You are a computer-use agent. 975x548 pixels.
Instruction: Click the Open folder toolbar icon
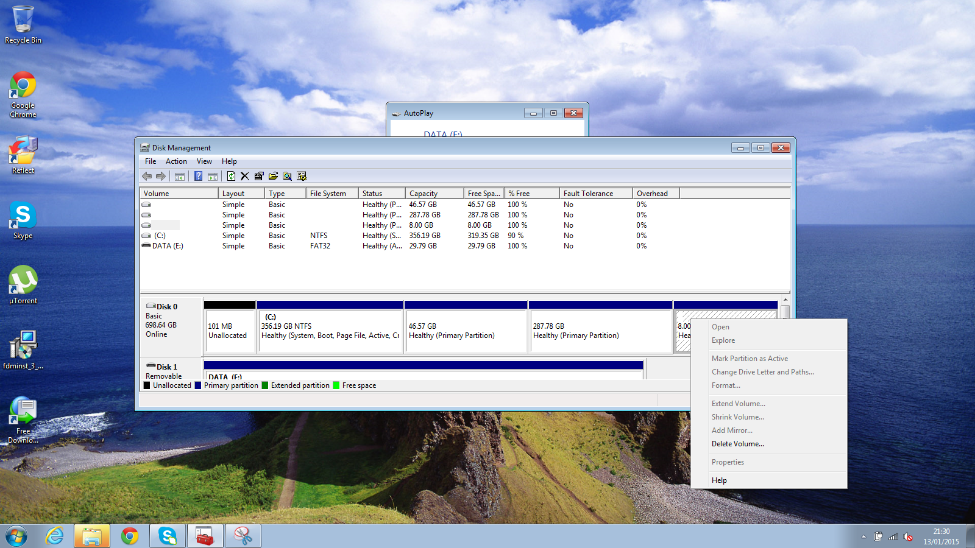(273, 176)
